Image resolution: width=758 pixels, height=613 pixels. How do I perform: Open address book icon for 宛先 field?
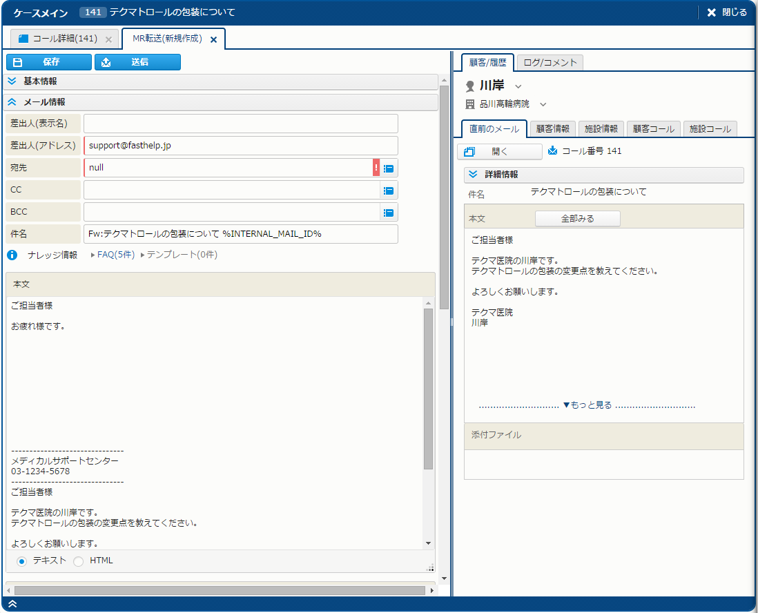point(389,168)
